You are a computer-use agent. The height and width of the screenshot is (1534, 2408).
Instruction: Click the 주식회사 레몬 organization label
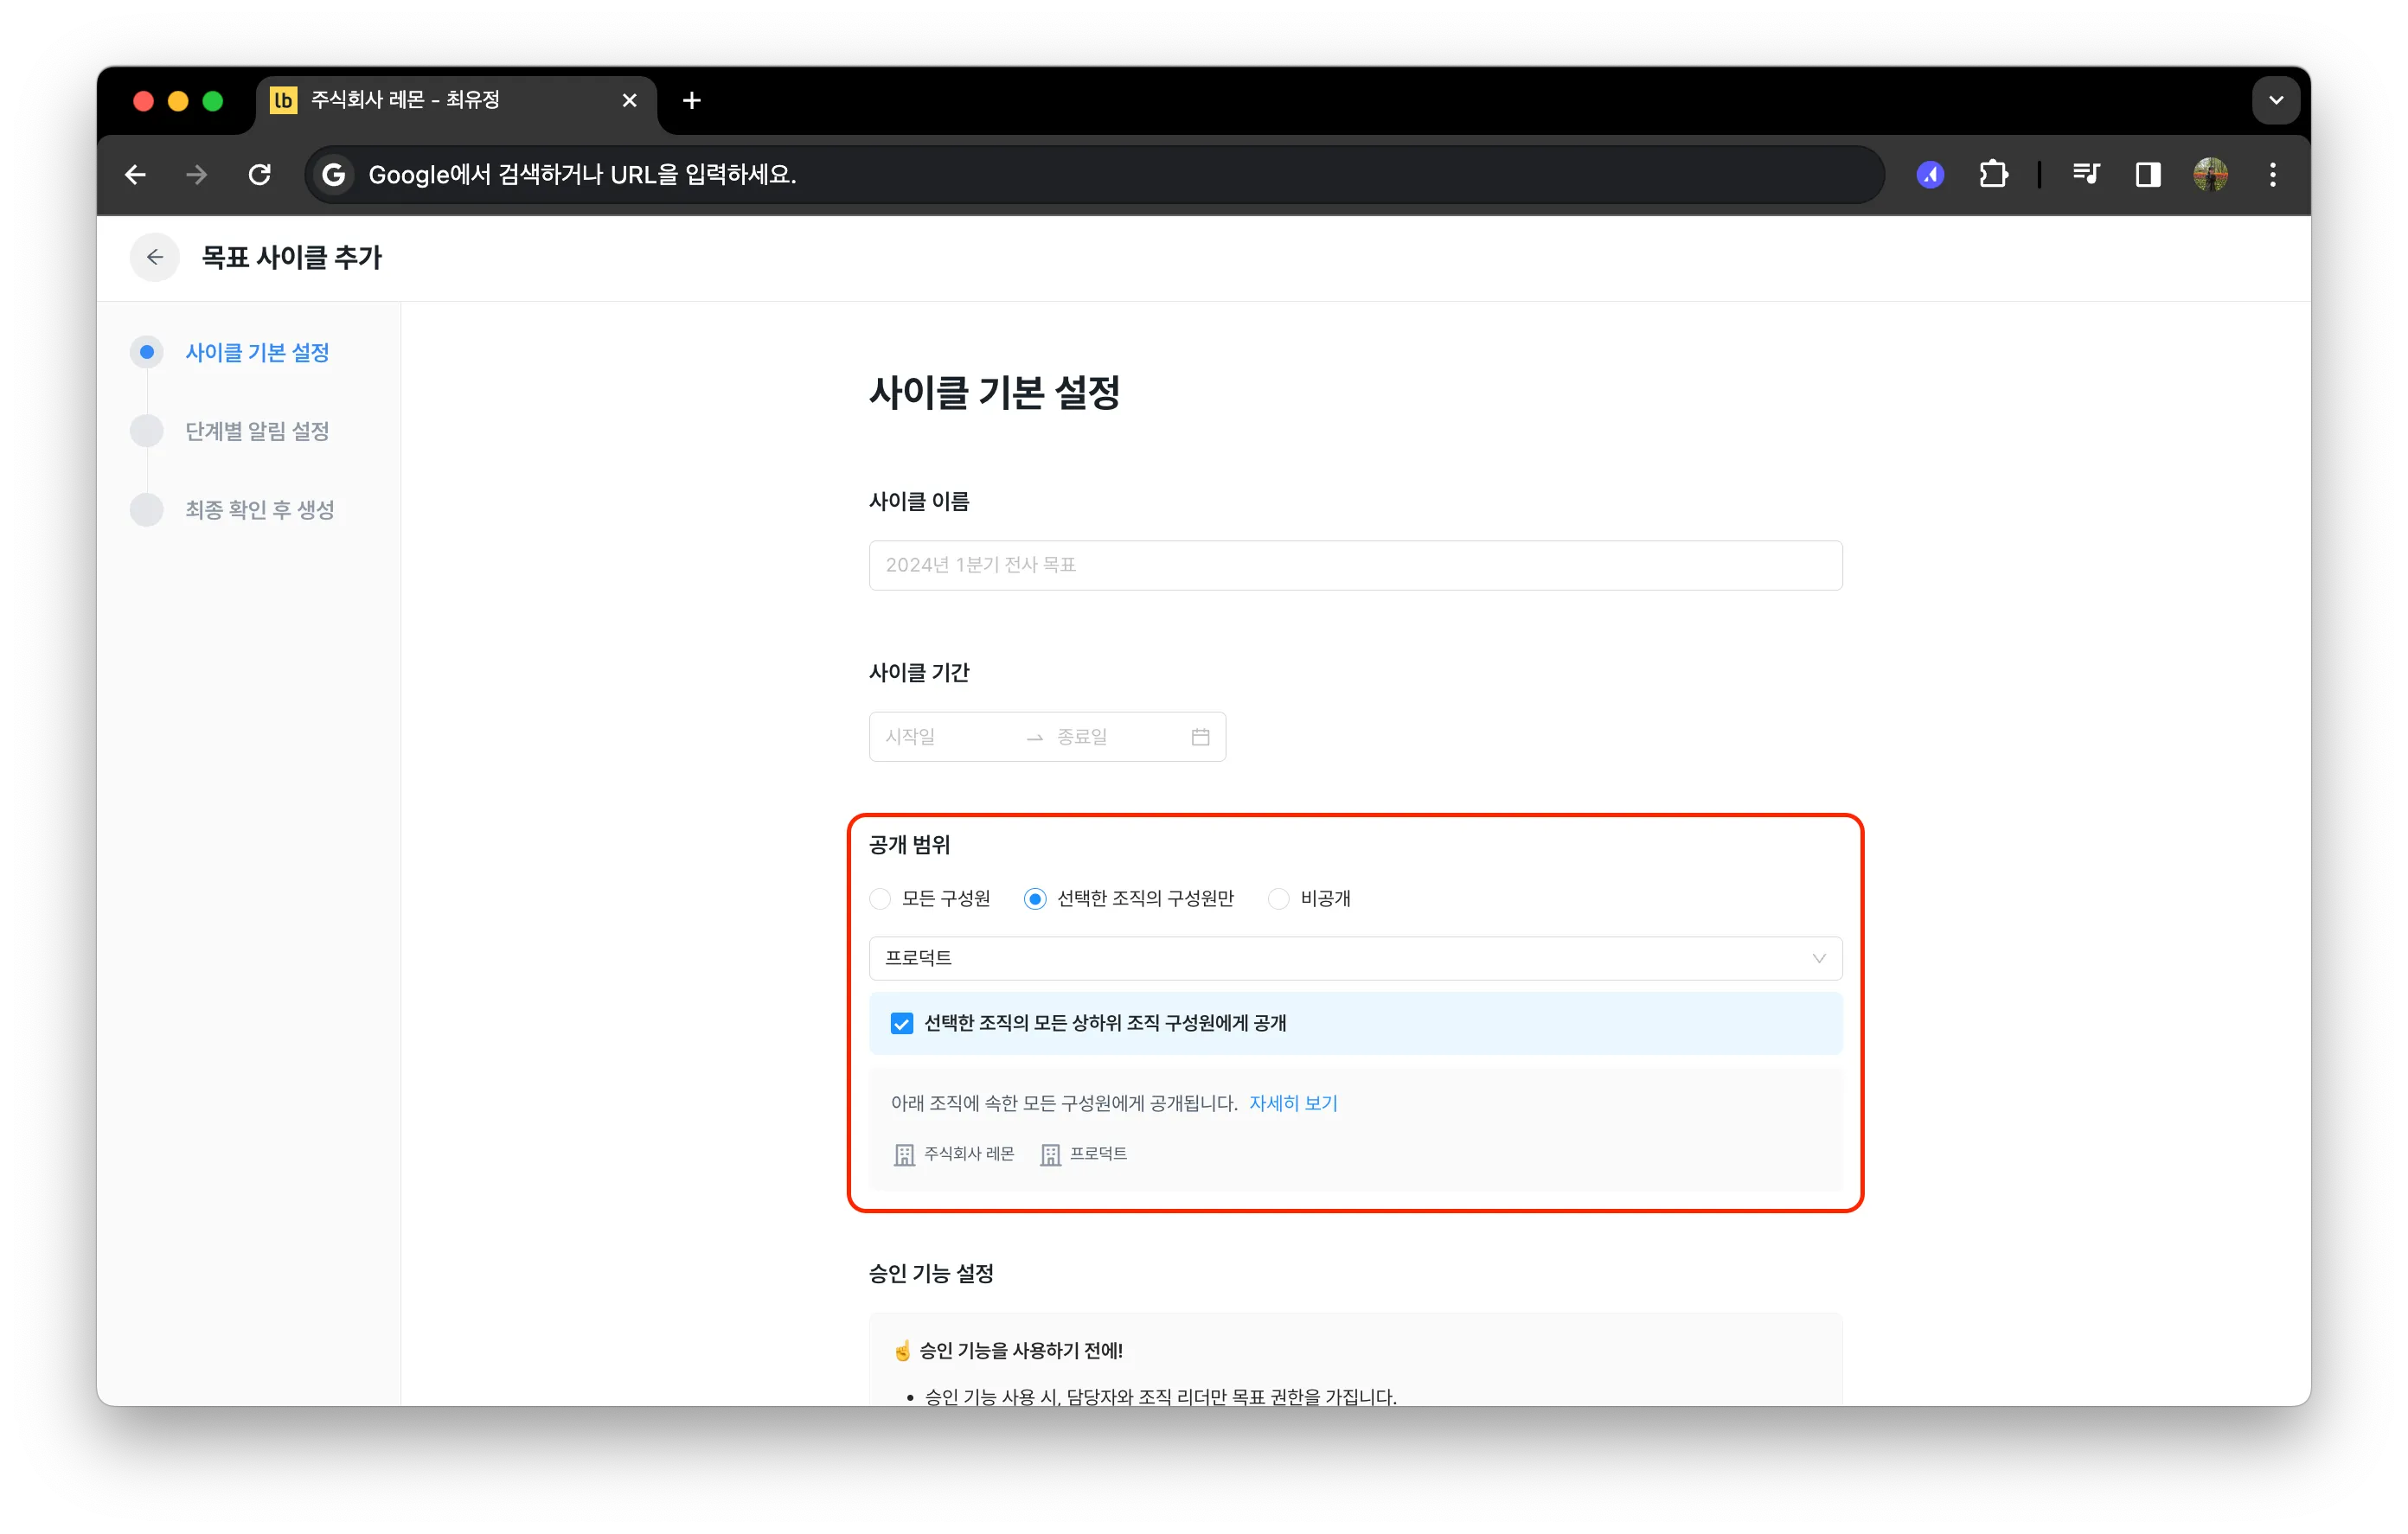click(x=969, y=1154)
